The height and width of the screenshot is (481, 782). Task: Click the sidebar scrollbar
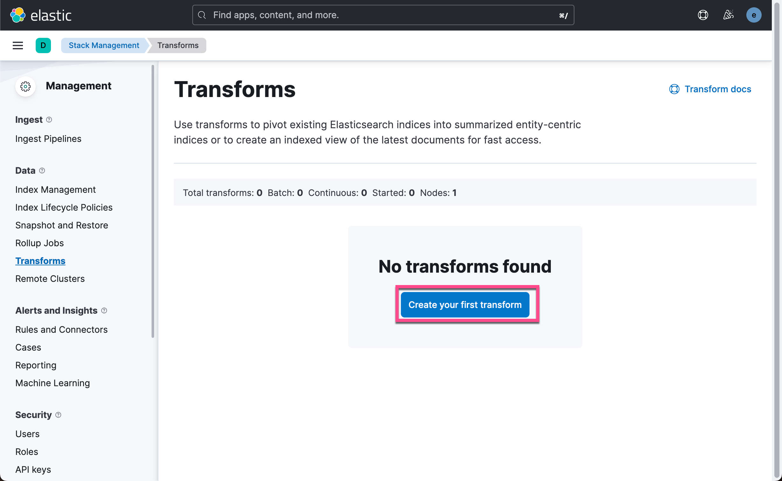(x=153, y=200)
